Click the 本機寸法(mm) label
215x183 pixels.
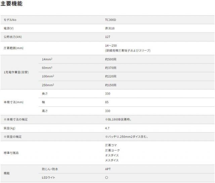(13, 102)
